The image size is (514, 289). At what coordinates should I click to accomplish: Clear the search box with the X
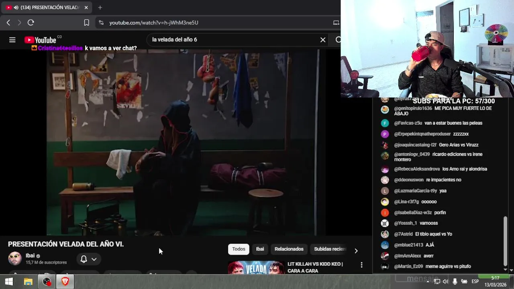(x=323, y=40)
